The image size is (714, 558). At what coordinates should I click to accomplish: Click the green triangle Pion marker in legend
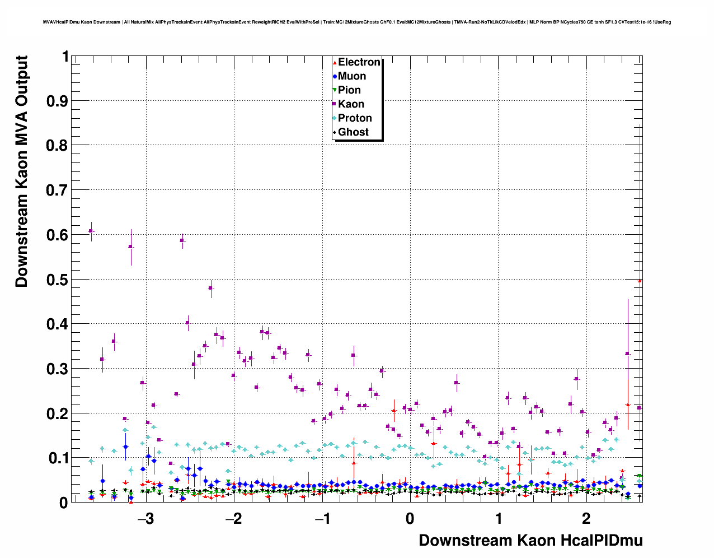[335, 90]
